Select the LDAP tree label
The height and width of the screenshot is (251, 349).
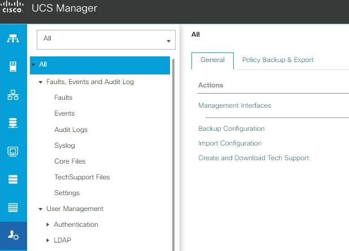pos(62,240)
